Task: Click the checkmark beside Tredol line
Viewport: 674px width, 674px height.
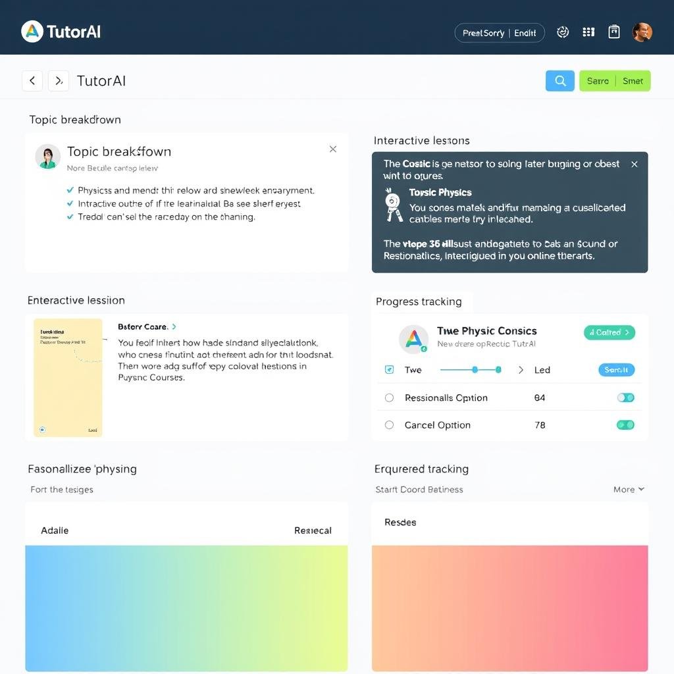Action: pos(70,217)
